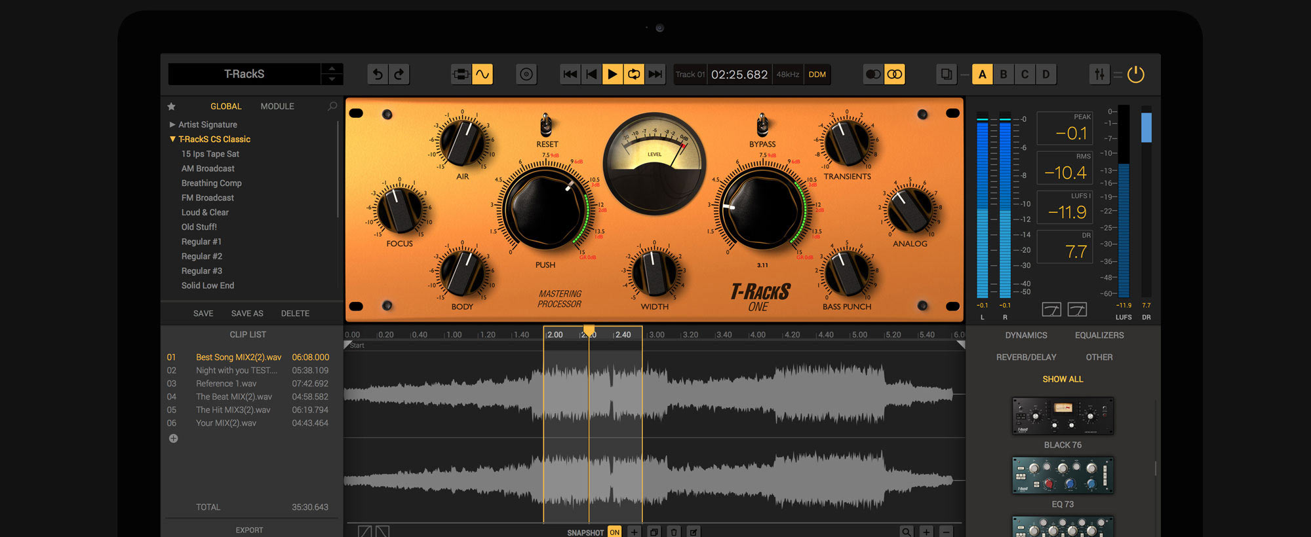
Task: Click the undo arrow button
Action: [378, 75]
